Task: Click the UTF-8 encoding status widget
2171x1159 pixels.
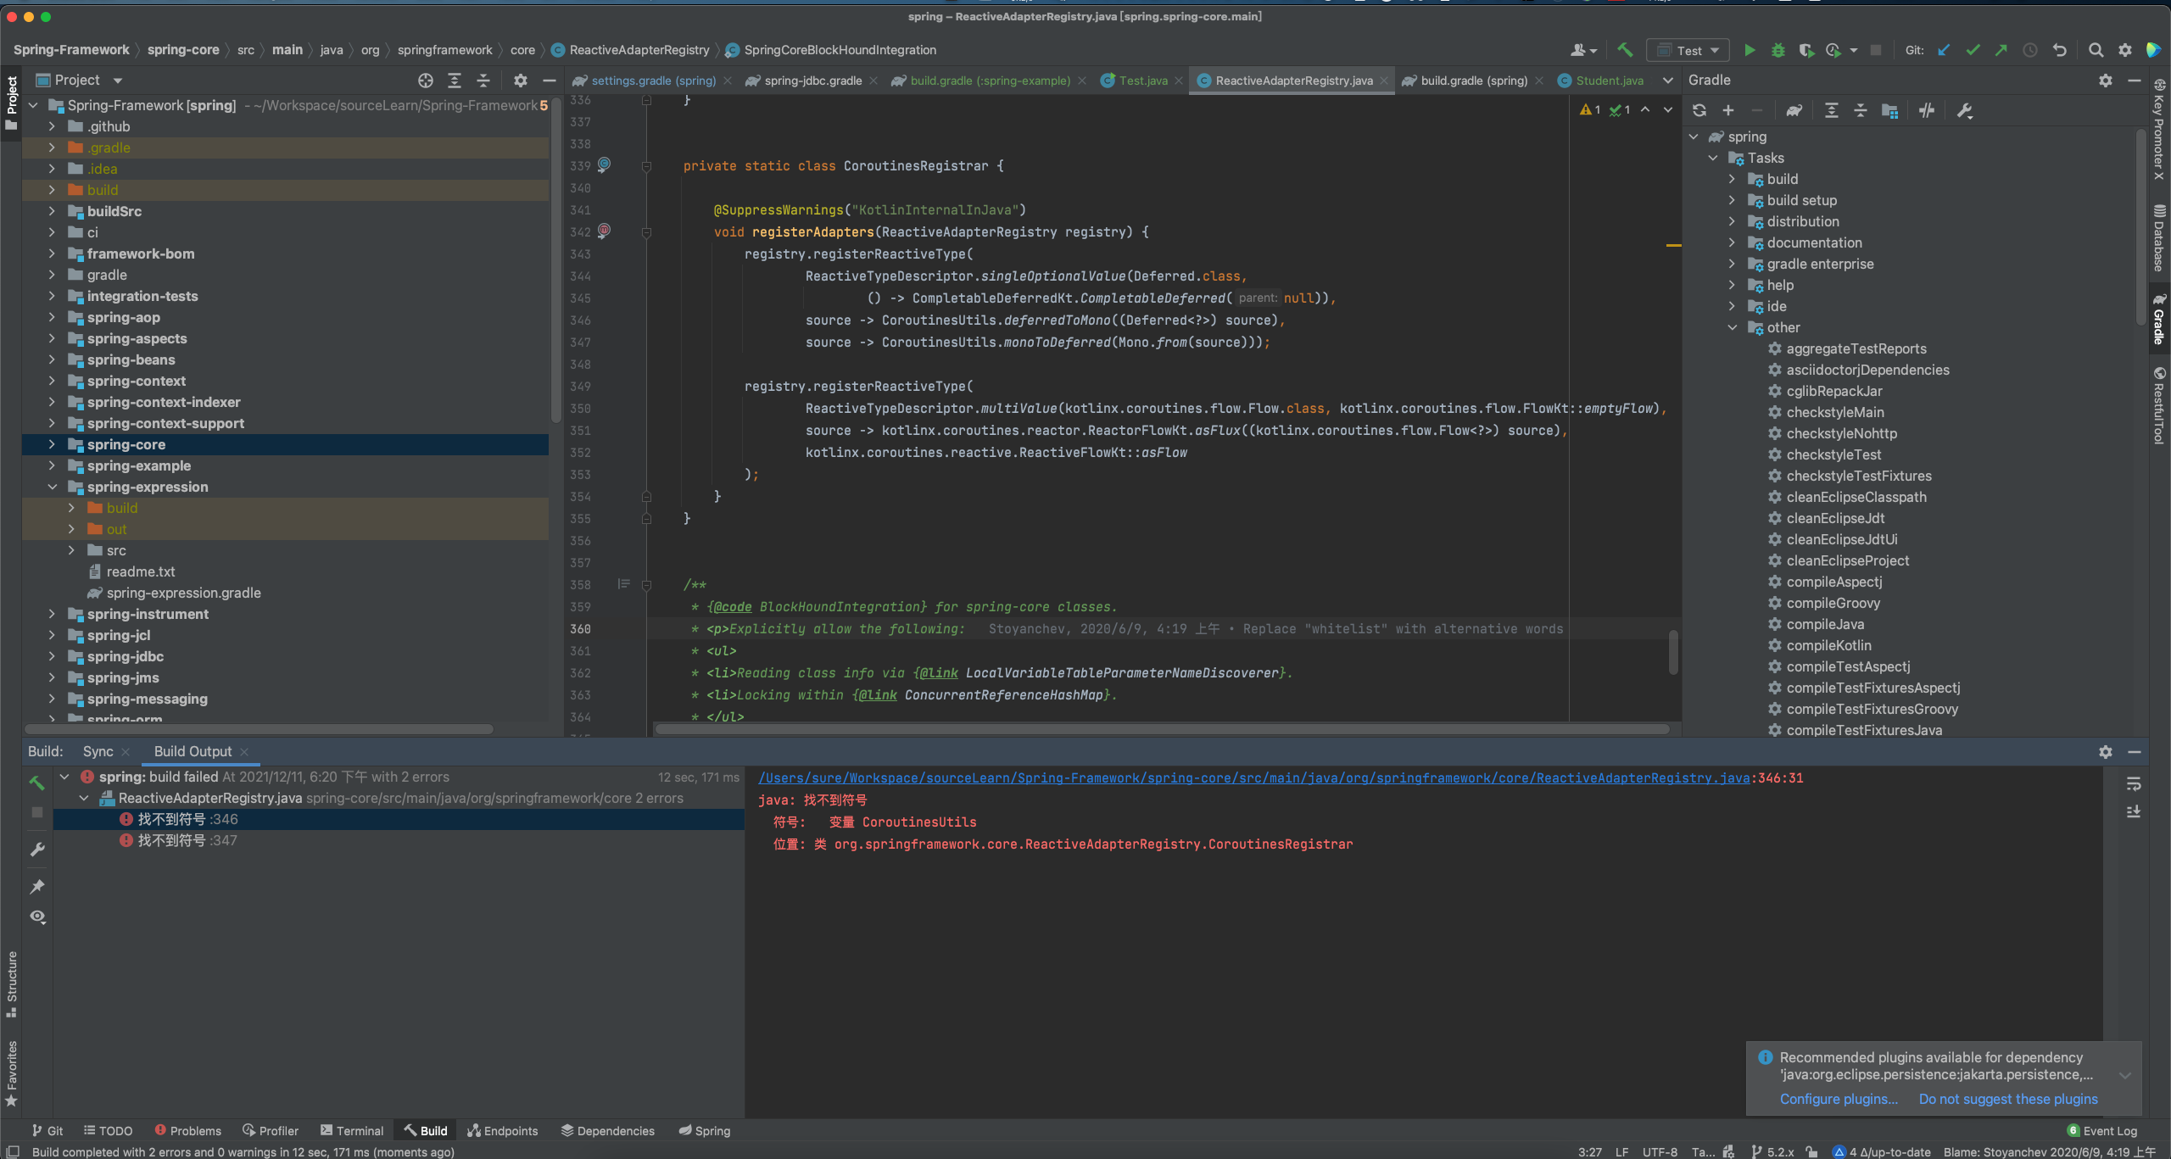Action: (1660, 1151)
